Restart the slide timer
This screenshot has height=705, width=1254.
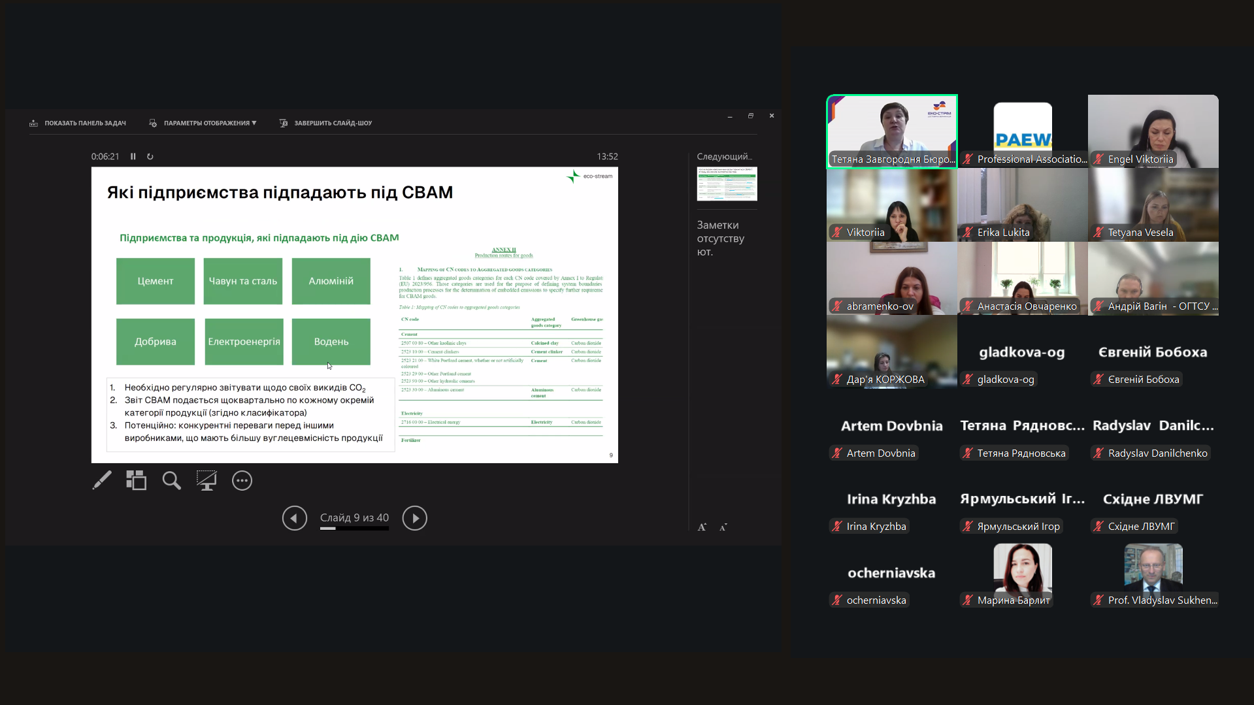(x=150, y=157)
